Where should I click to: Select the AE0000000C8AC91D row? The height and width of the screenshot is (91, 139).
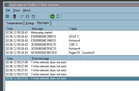click(72, 53)
